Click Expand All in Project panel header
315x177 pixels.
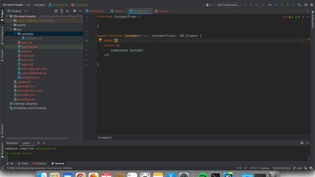pos(62,11)
